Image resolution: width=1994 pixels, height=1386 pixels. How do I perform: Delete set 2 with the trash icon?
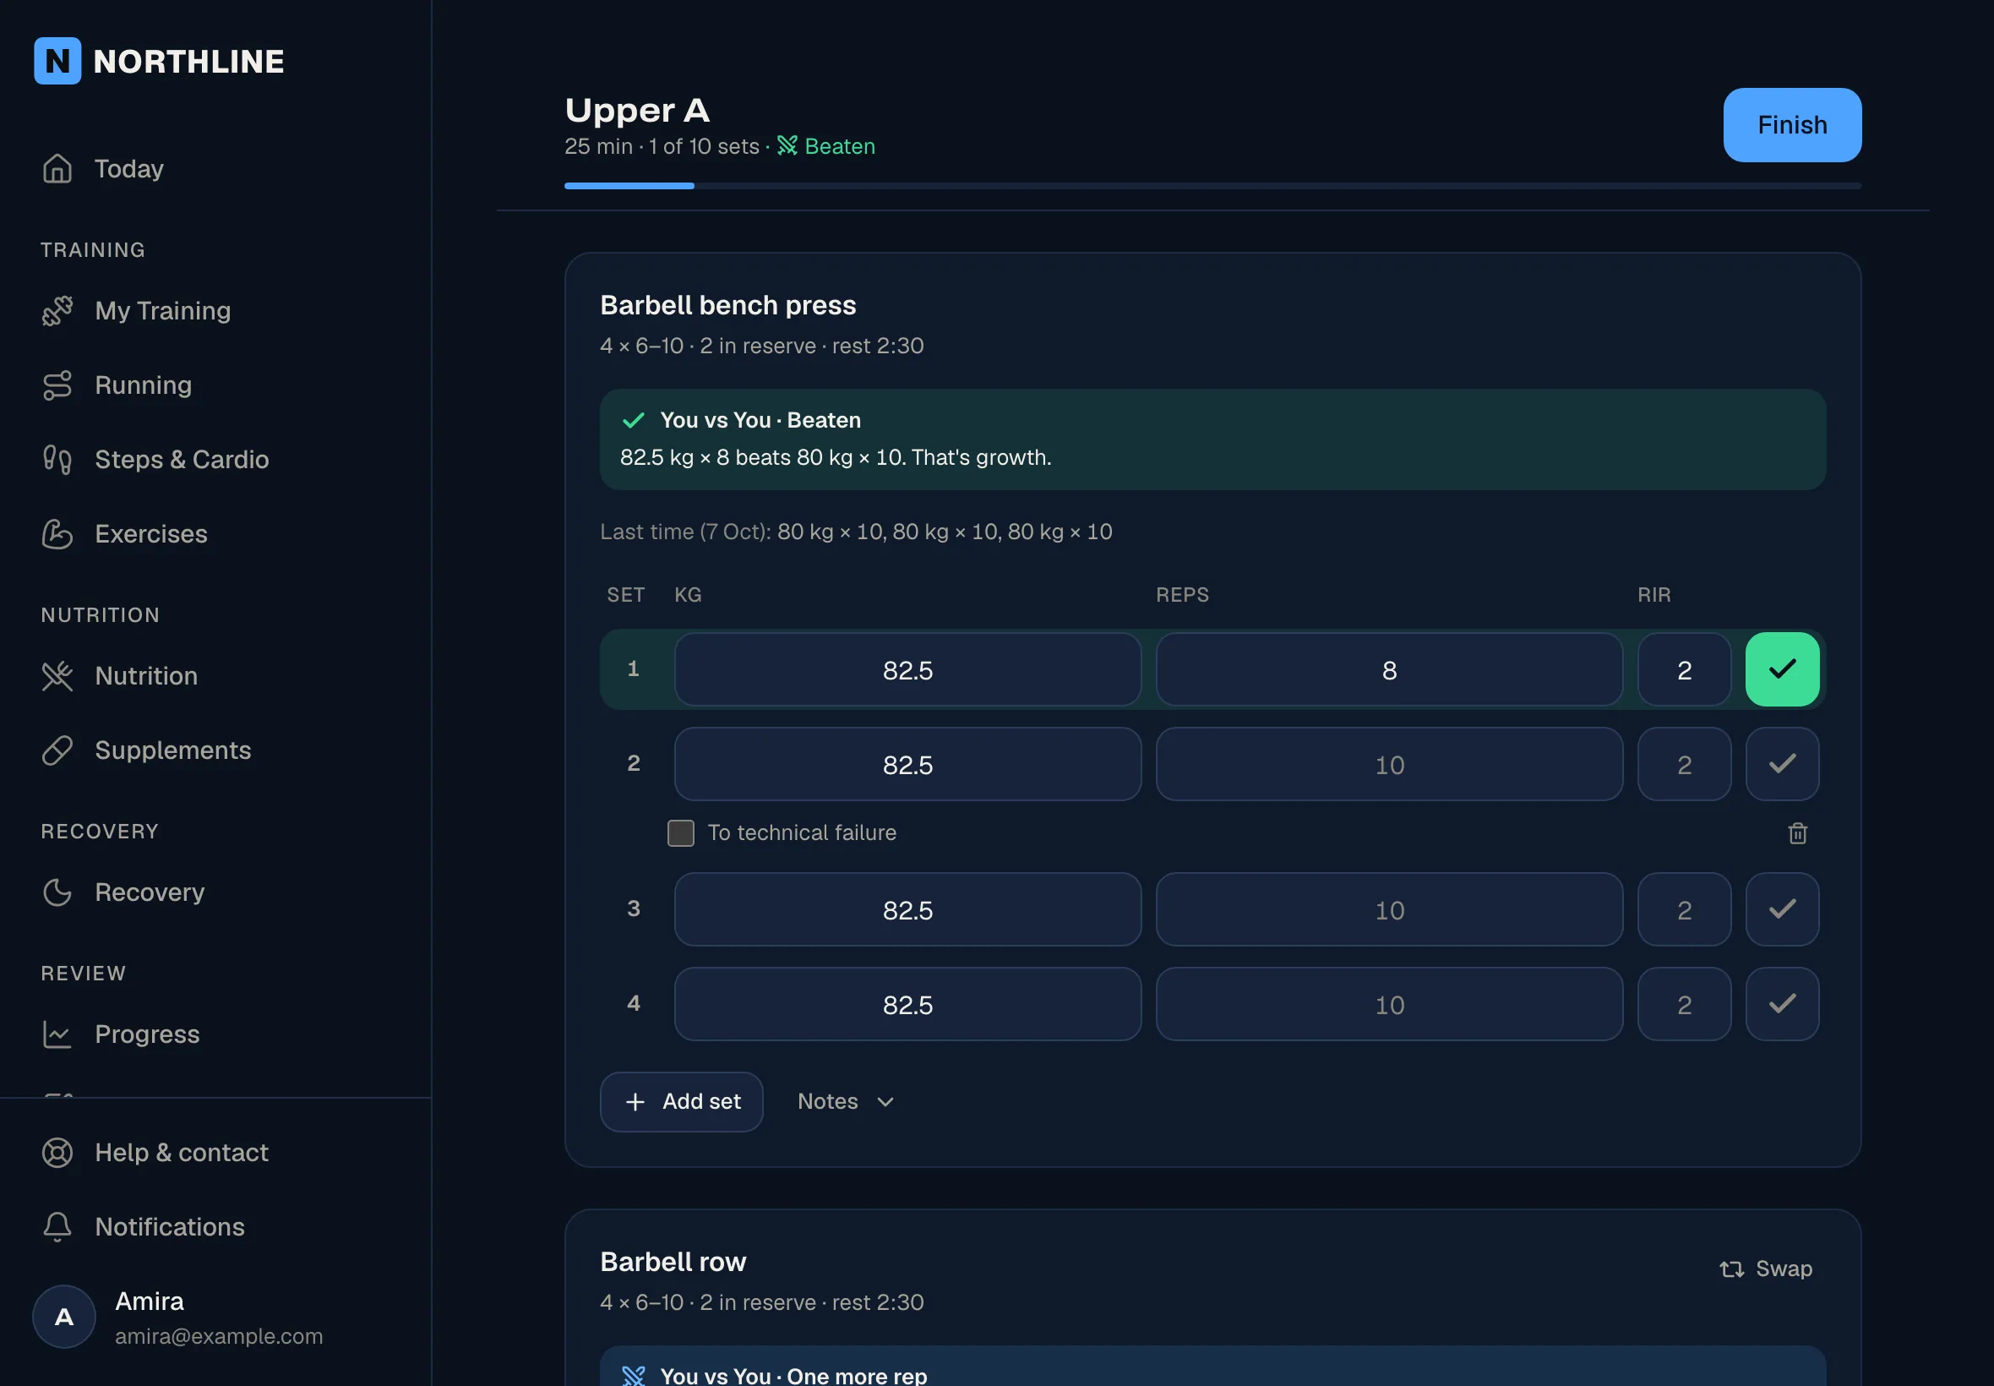[x=1798, y=833]
